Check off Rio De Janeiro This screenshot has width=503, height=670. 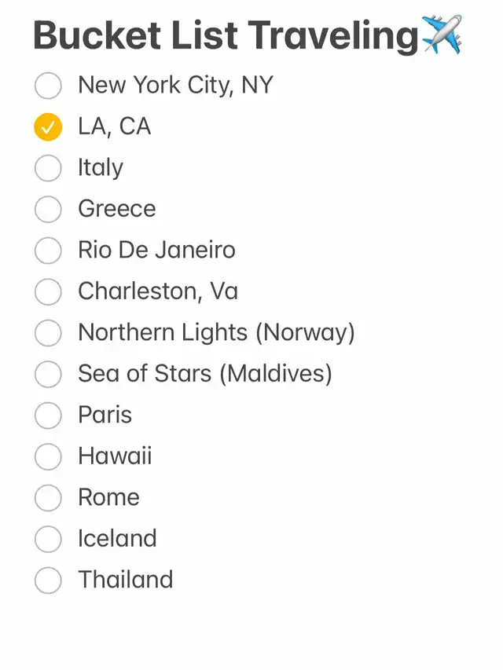[48, 251]
